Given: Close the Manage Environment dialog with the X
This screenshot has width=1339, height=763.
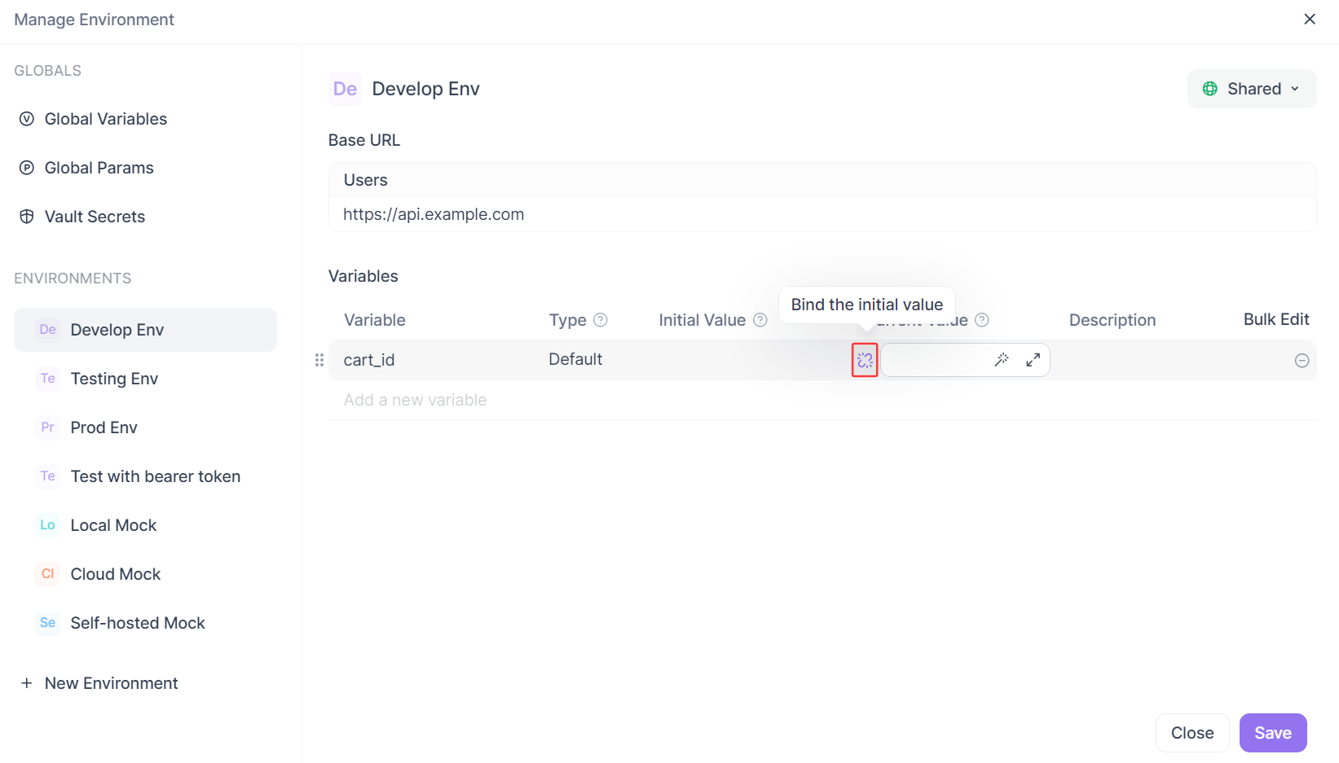Looking at the screenshot, I should coord(1310,19).
